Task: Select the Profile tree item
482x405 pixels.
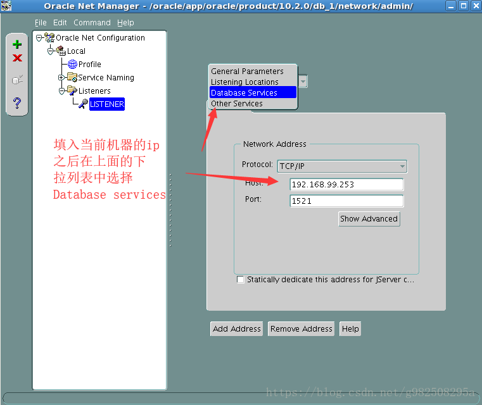Action: point(90,64)
